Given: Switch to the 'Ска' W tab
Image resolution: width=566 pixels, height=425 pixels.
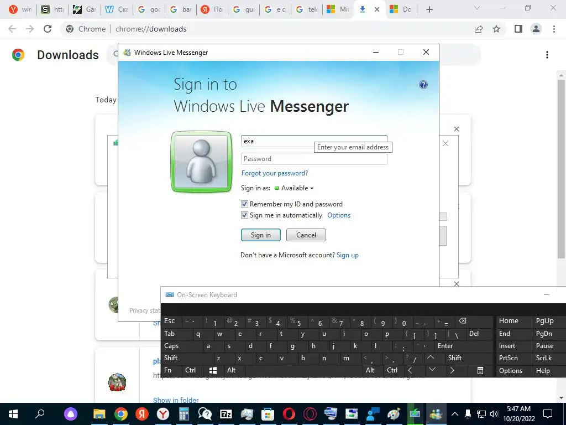Looking at the screenshot, I should (117, 9).
